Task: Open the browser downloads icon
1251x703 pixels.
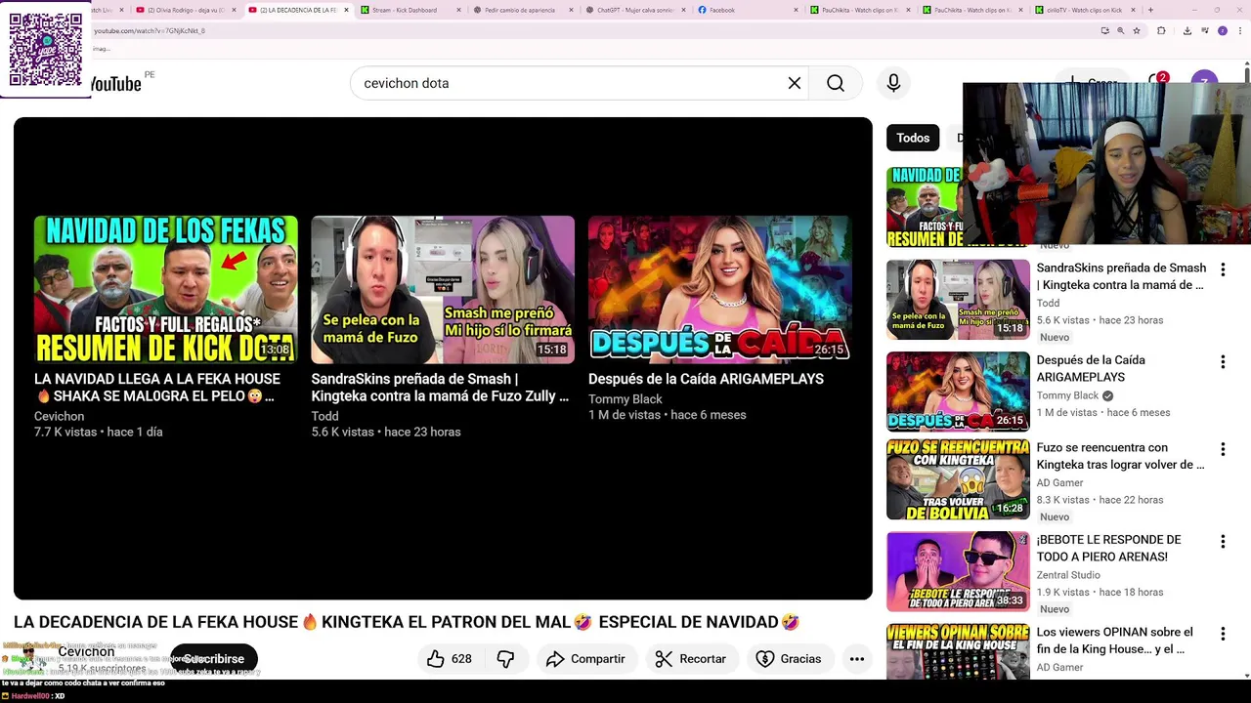Action: (1186, 30)
